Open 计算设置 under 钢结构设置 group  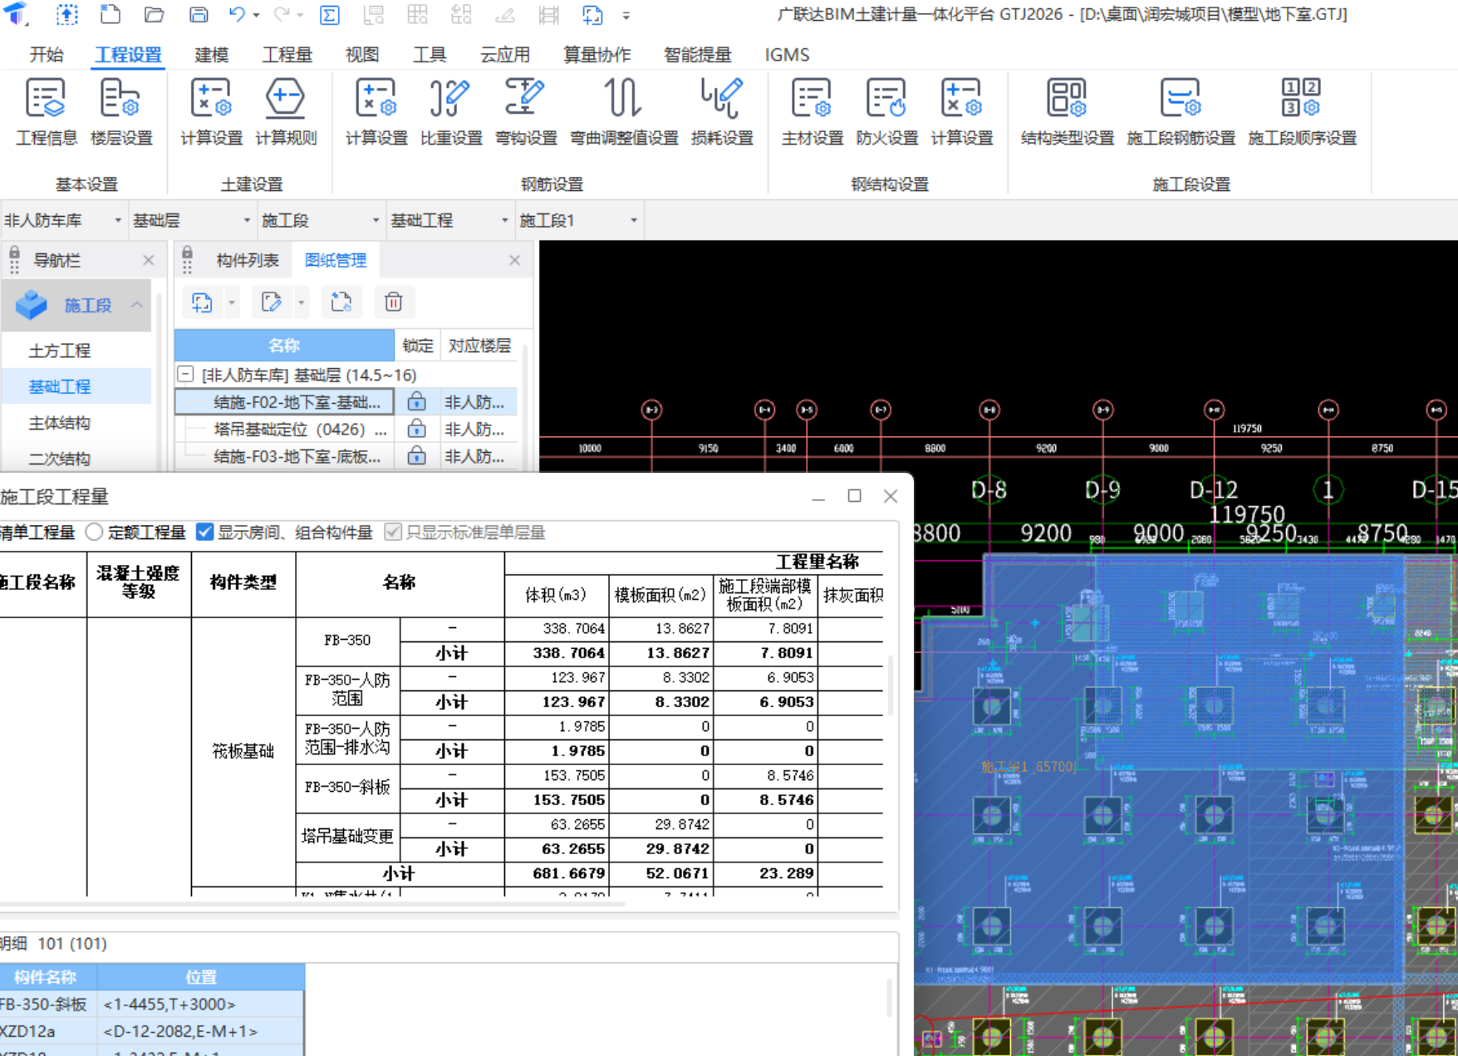click(961, 112)
